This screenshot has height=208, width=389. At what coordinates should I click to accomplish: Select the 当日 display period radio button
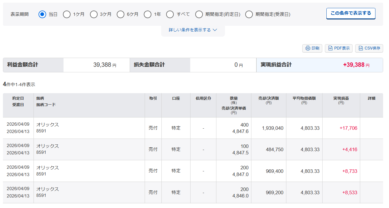42,14
